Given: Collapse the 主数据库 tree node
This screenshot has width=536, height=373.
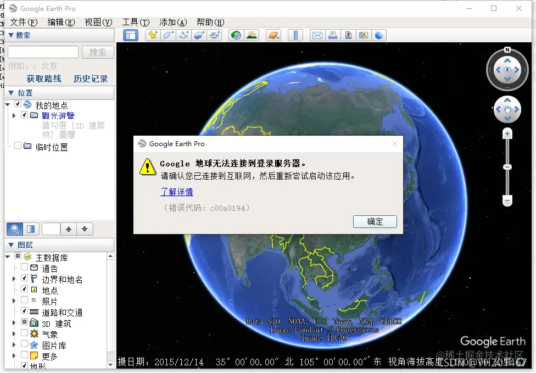Looking at the screenshot, I should tap(8, 257).
